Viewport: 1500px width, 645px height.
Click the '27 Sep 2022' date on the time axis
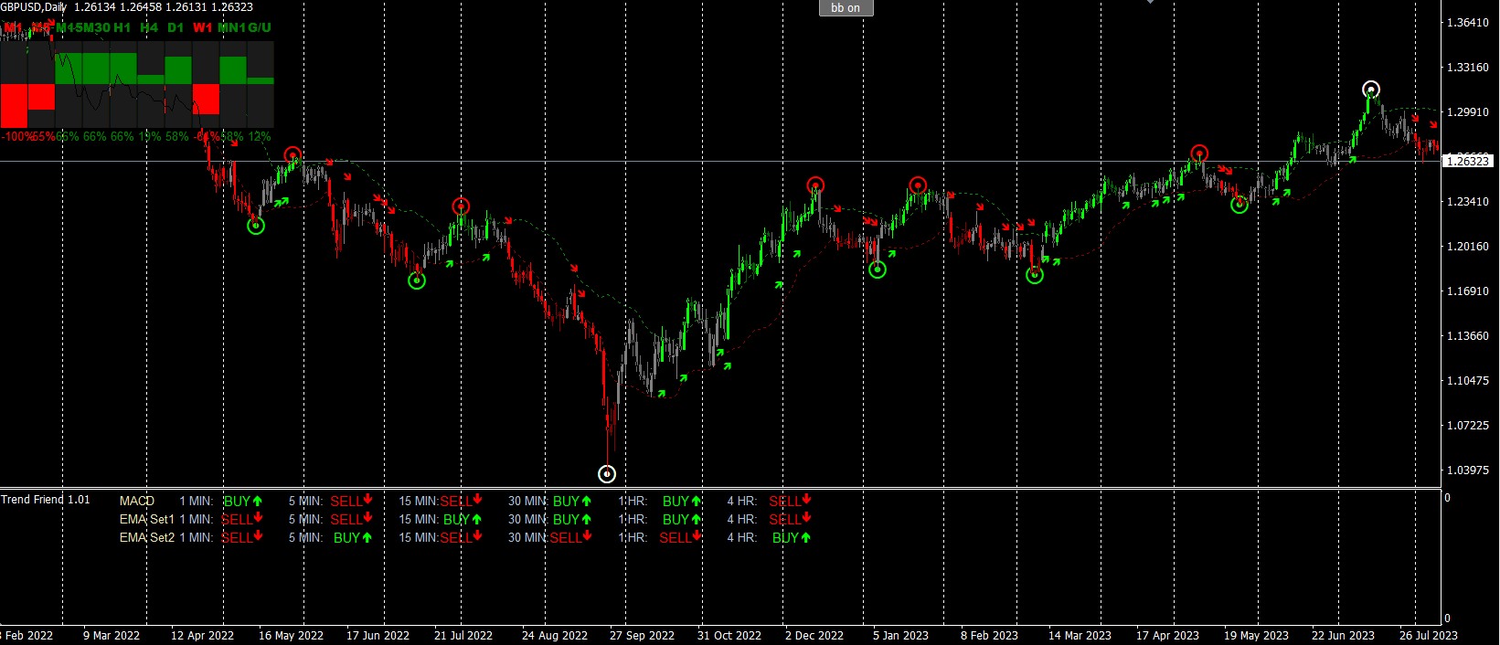(x=642, y=635)
